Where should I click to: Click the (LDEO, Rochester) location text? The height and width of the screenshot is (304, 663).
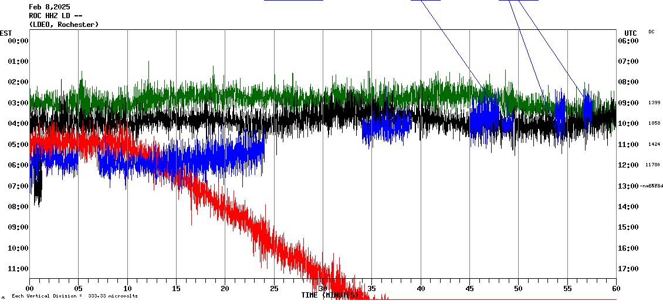click(64, 25)
